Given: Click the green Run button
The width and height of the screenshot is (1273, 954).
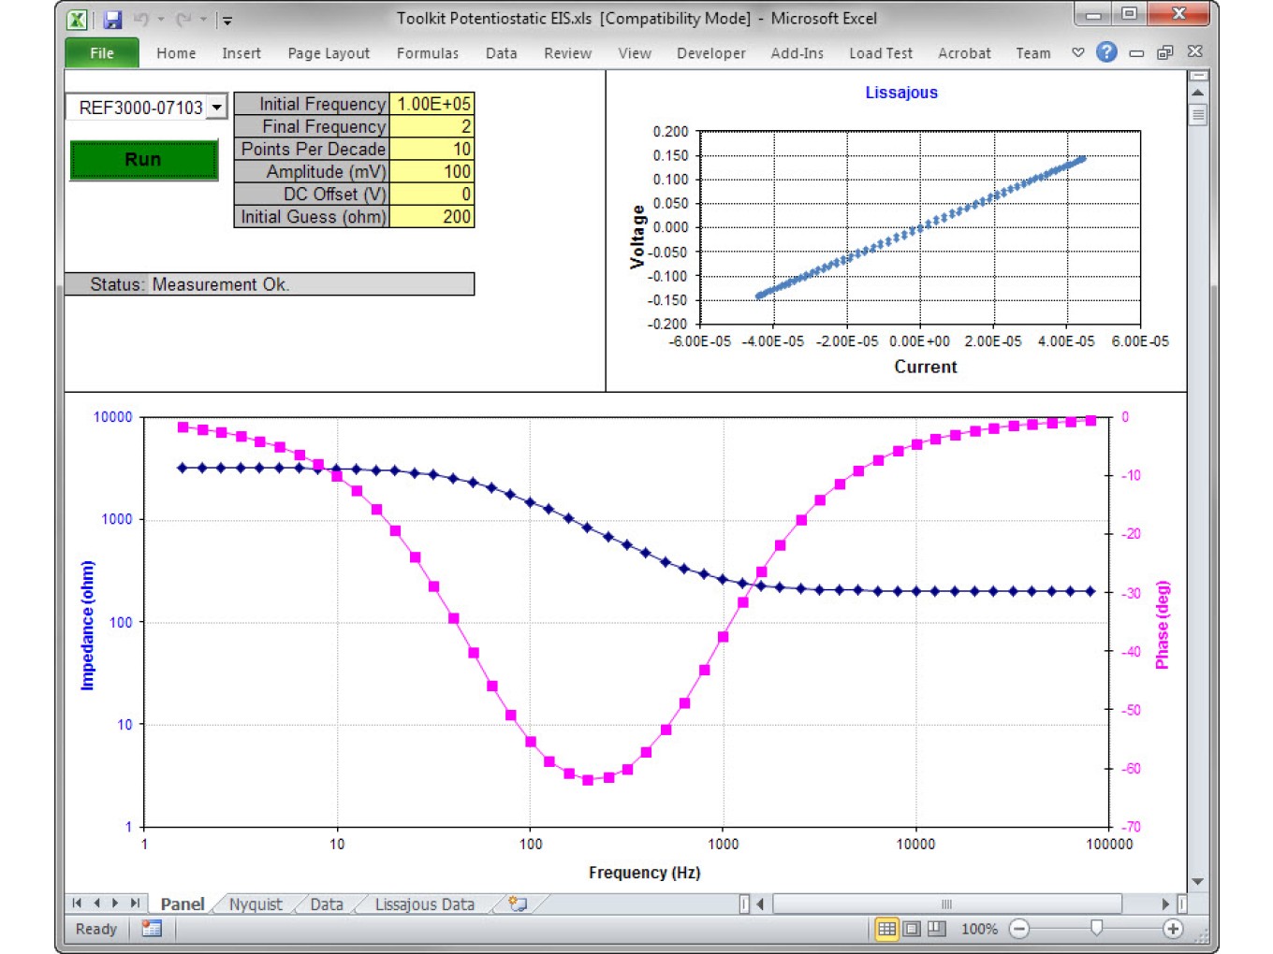Looking at the screenshot, I should coord(143,160).
